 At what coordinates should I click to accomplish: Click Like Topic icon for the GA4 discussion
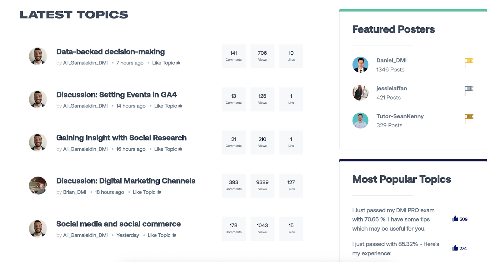180,106
